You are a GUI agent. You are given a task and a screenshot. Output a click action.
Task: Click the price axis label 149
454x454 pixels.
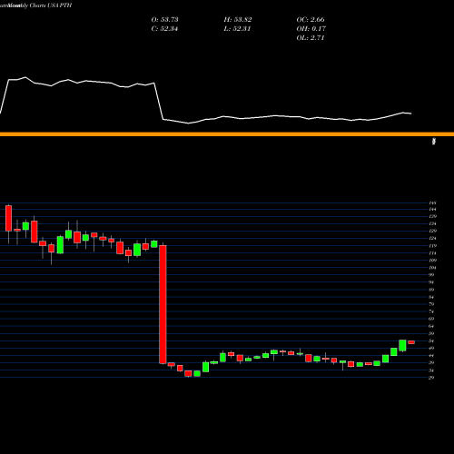point(432,202)
